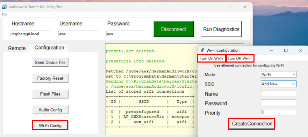Start Run Diagnostics
This screenshot has width=308, height=137.
pos(221,29)
